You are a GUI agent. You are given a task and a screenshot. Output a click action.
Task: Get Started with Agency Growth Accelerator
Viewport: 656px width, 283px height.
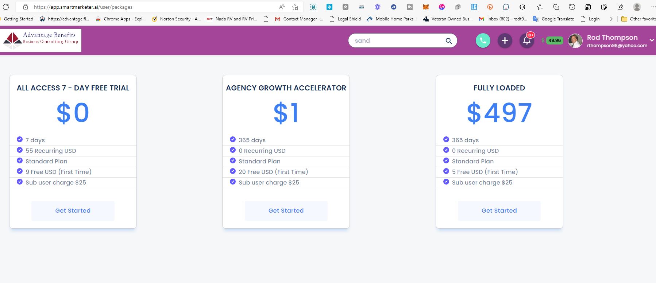tap(286, 211)
